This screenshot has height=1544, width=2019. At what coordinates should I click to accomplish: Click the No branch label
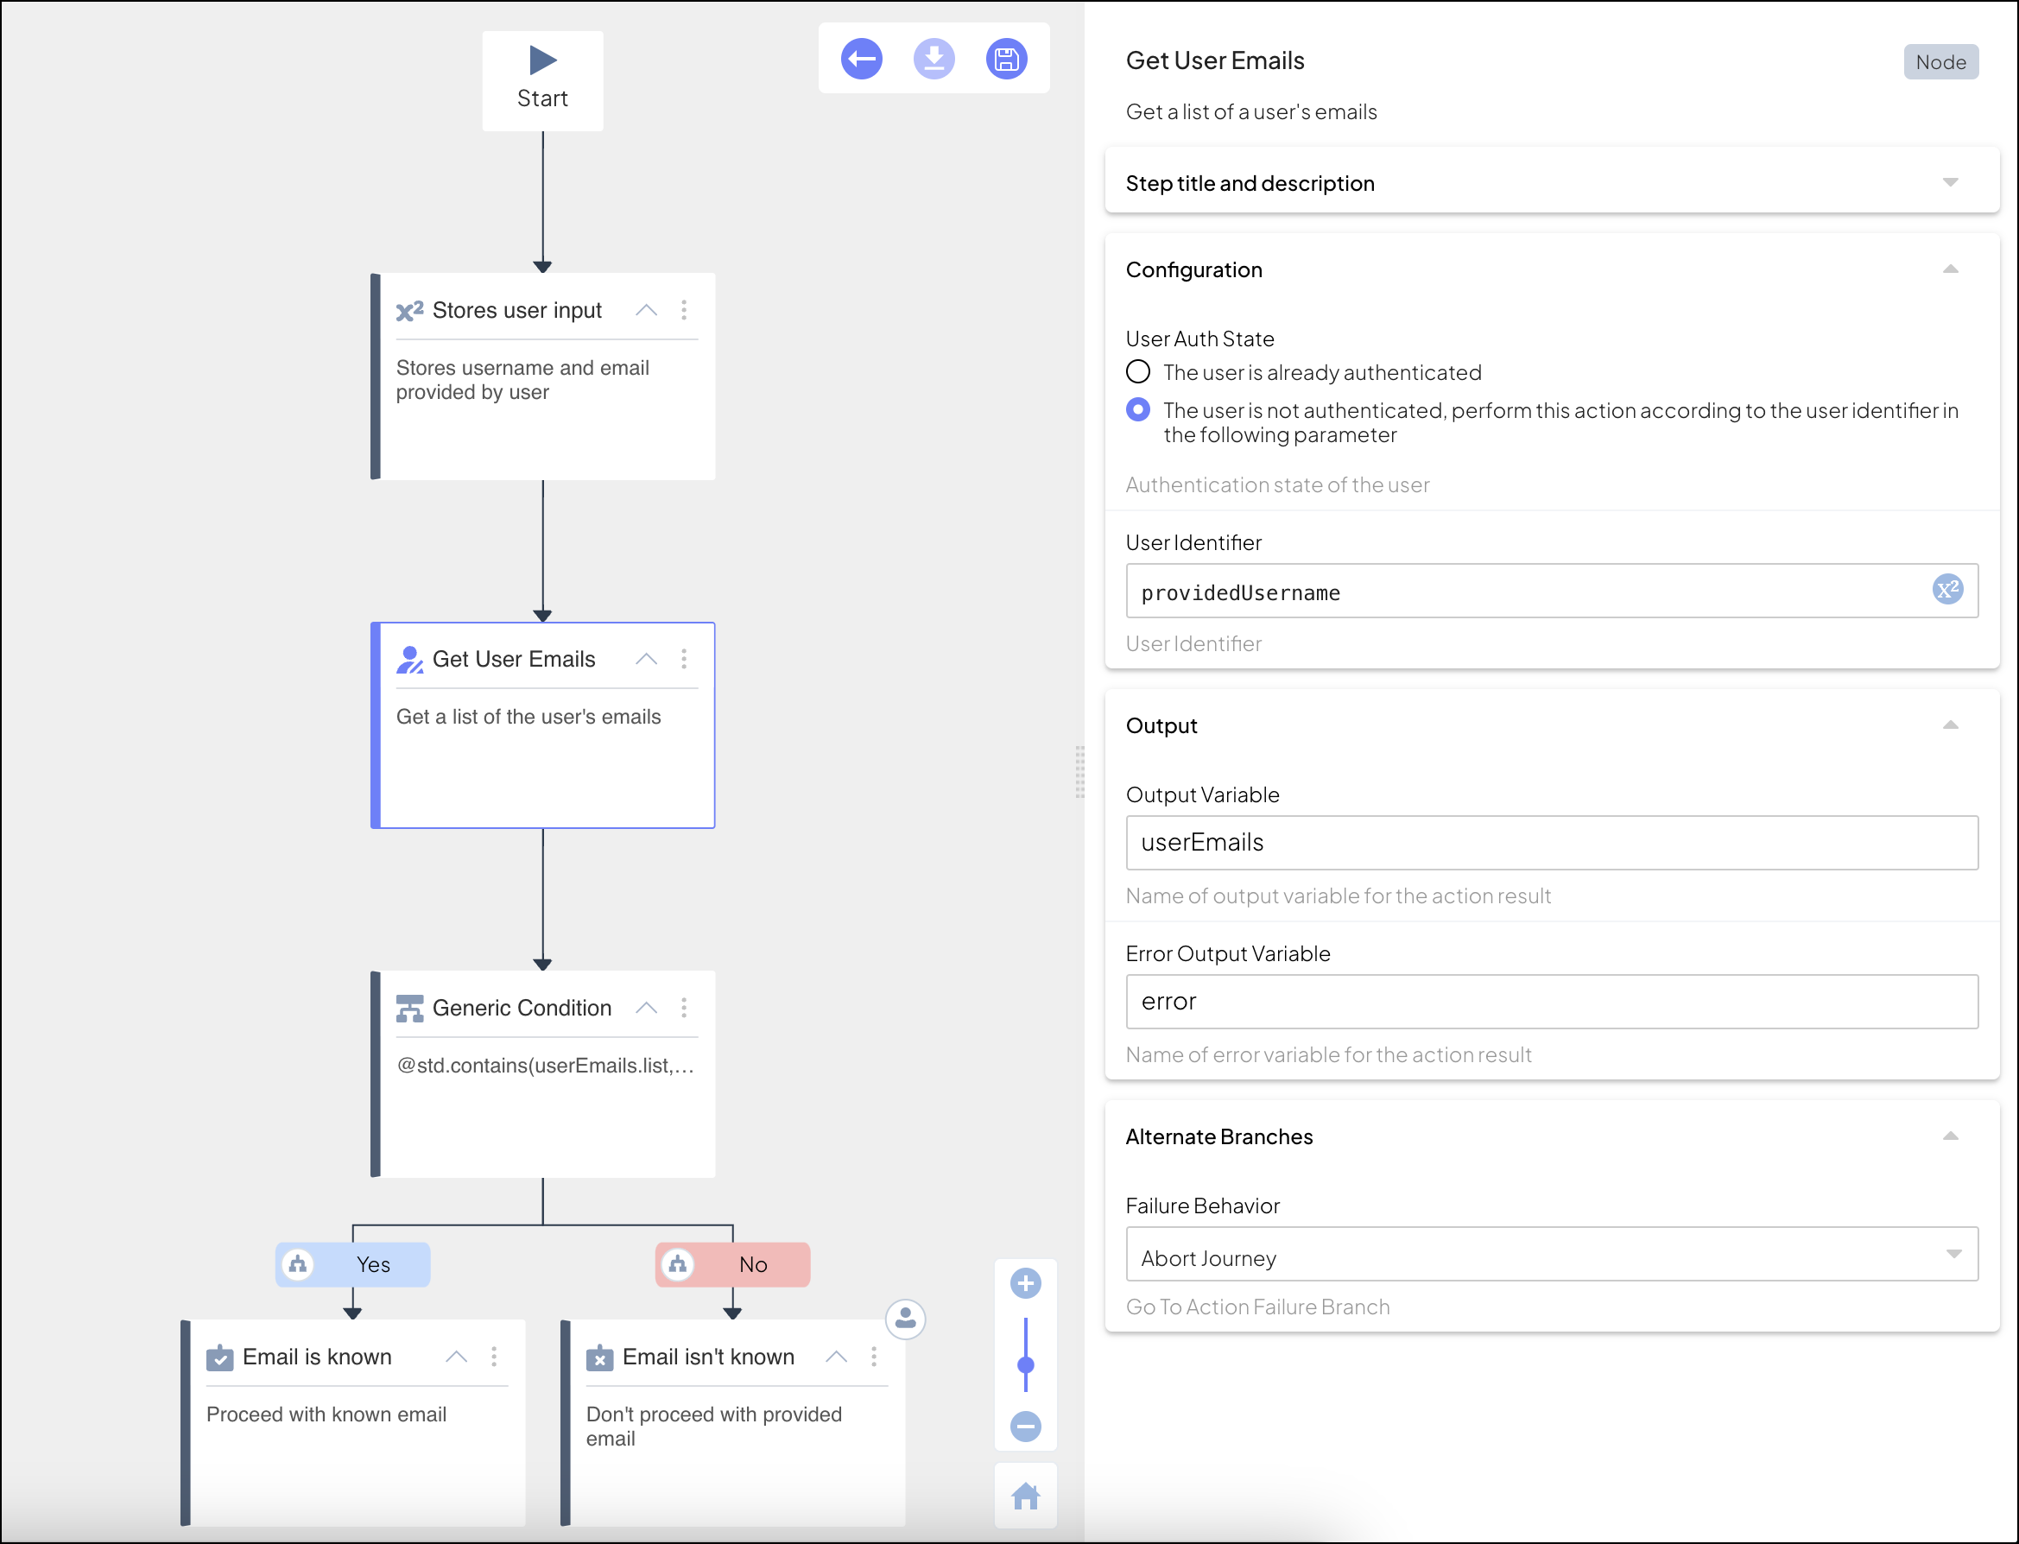pyautogui.click(x=753, y=1264)
